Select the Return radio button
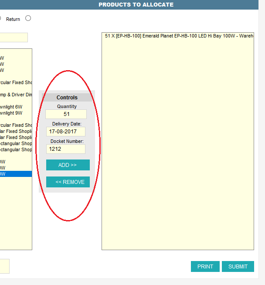265x285 pixels. pyautogui.click(x=28, y=18)
